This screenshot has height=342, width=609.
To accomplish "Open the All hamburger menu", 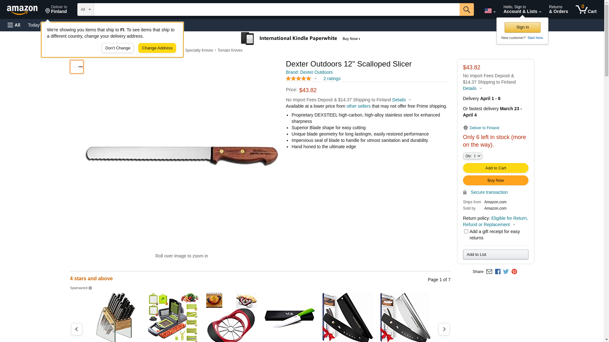I will click(x=14, y=25).
